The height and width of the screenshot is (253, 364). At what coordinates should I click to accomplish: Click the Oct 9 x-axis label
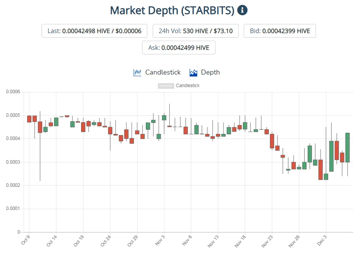(25, 240)
